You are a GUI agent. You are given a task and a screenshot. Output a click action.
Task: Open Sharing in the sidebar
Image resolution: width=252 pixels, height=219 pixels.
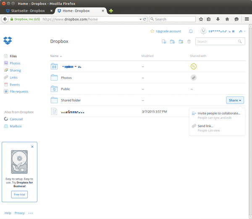click(15, 70)
